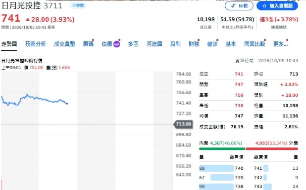Click the ask price 742 row
The width and height of the screenshot is (306, 190).
tap(276, 178)
